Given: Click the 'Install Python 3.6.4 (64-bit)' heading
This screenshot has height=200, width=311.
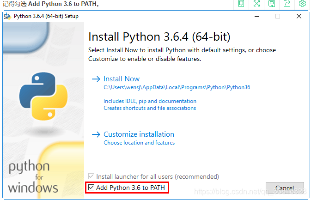Looking at the screenshot, I should tap(159, 37).
